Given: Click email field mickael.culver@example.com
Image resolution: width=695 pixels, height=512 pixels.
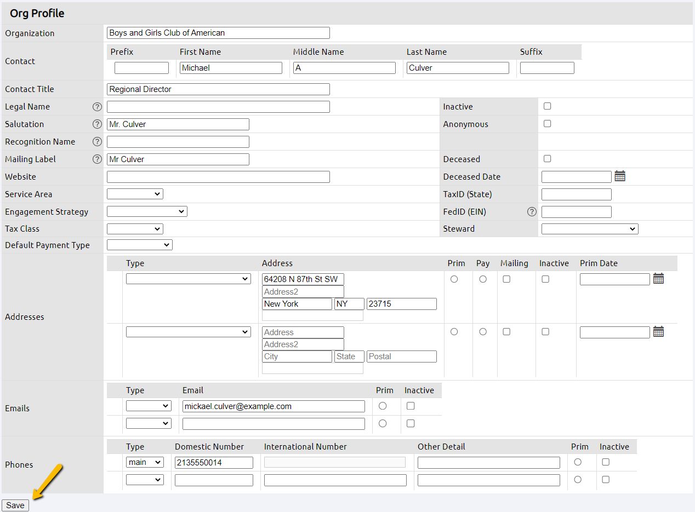Looking at the screenshot, I should [x=274, y=406].
